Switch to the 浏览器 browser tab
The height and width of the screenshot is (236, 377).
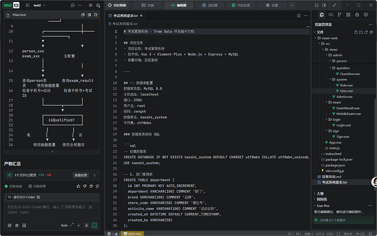click(x=210, y=5)
